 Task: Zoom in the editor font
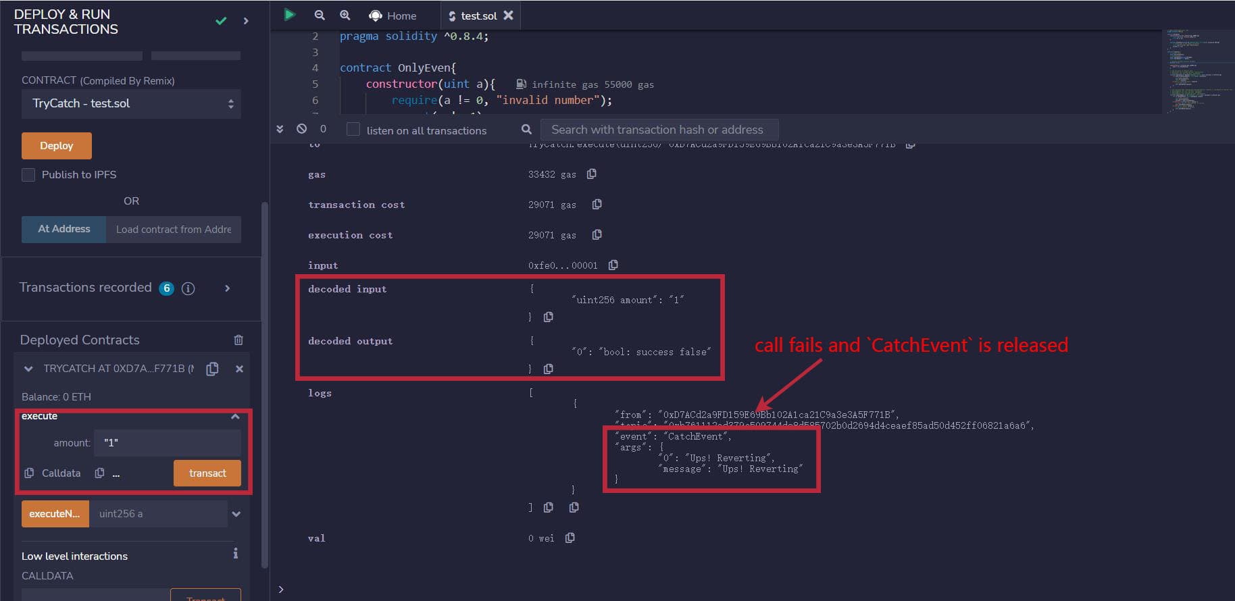click(x=345, y=15)
